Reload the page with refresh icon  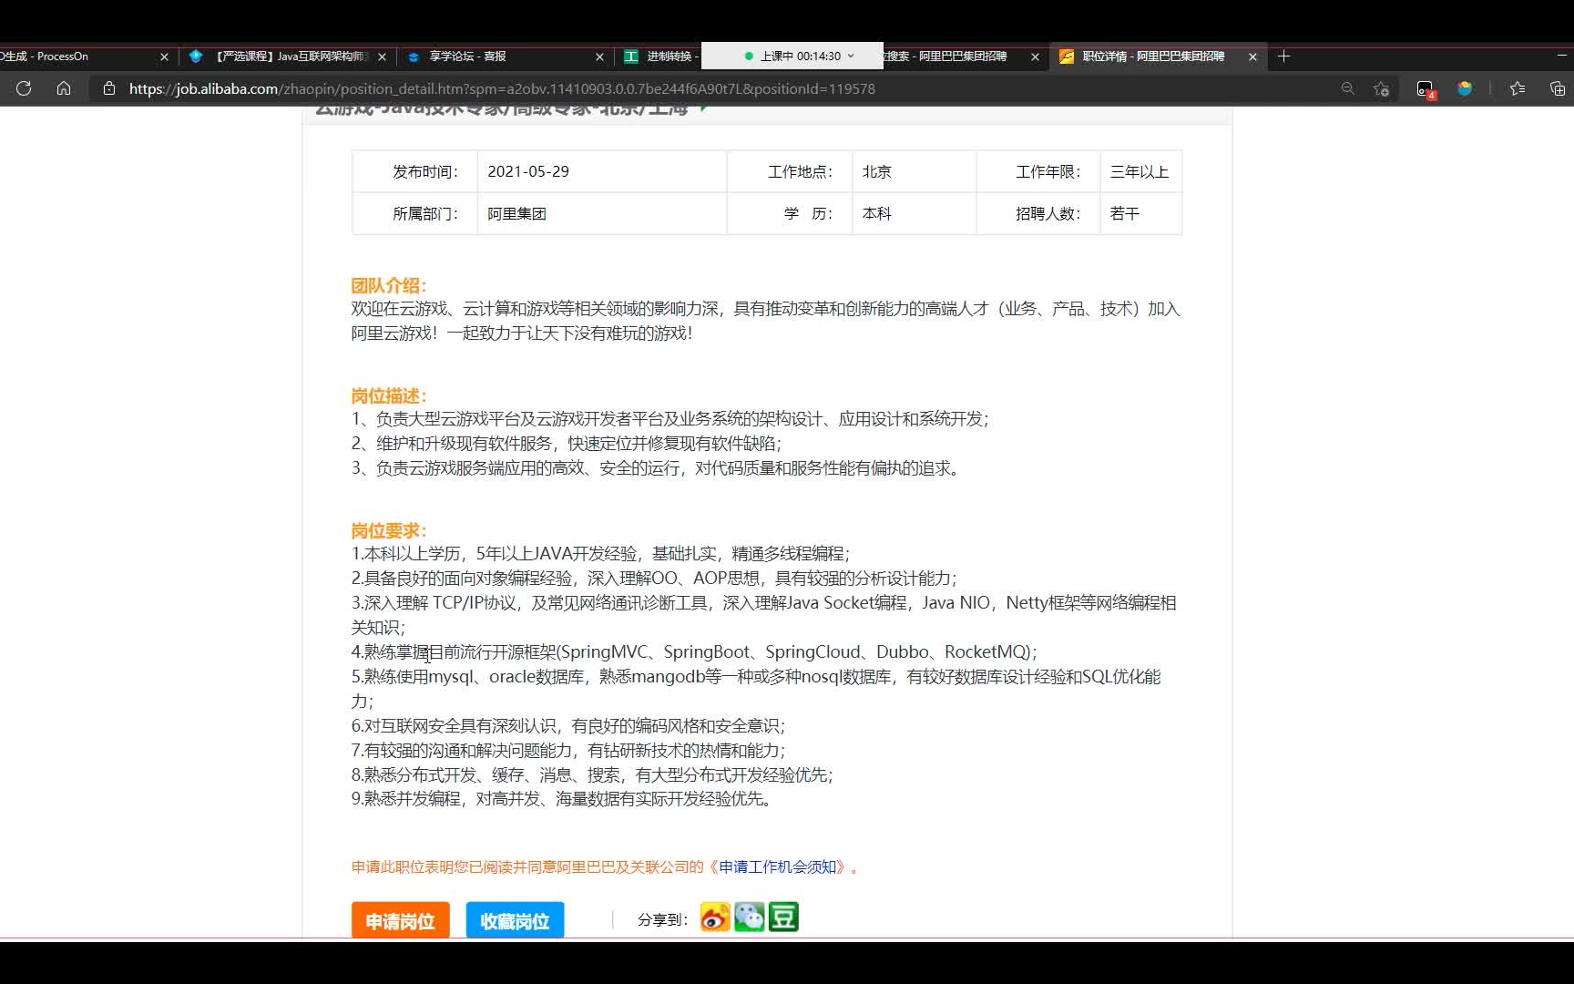24,88
